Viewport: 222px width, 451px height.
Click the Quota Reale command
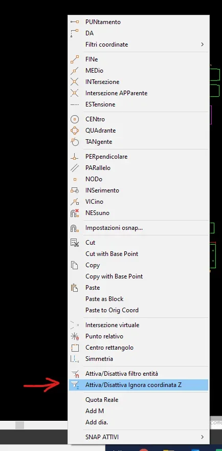(139, 400)
